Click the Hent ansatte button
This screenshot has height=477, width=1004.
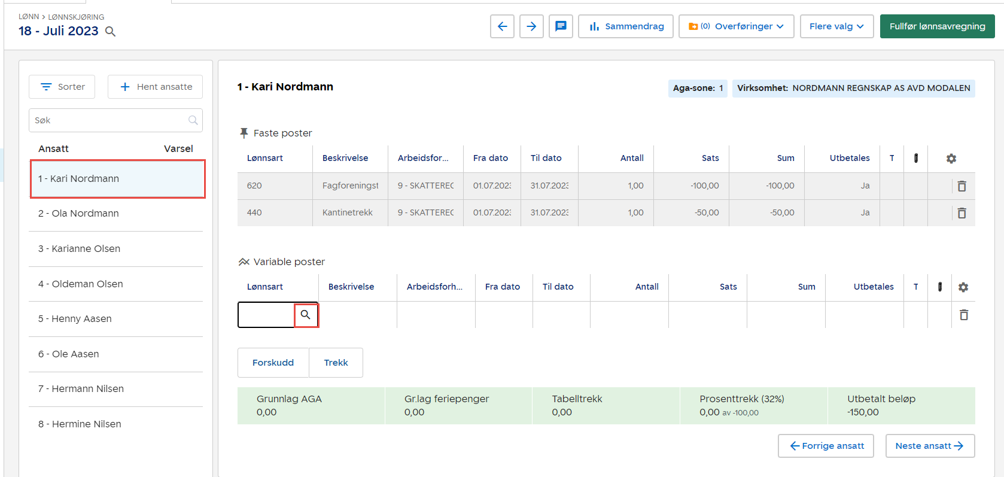click(156, 87)
